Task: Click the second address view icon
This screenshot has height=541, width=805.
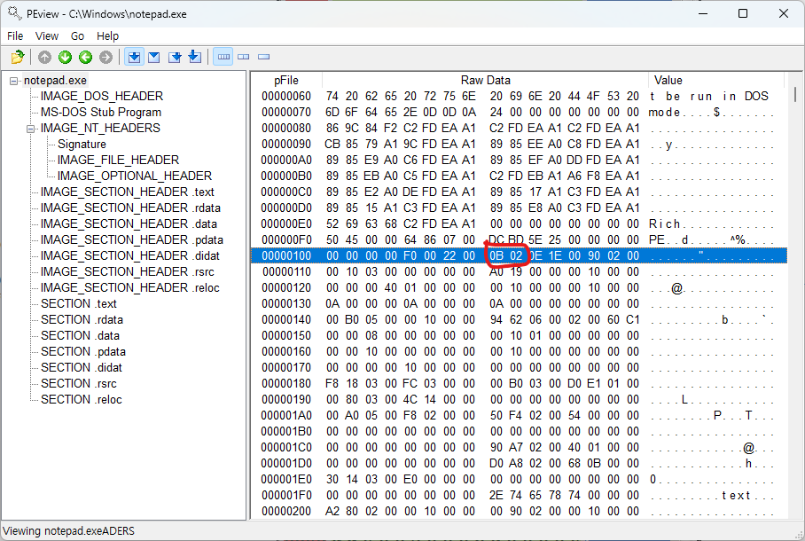Action: (154, 57)
